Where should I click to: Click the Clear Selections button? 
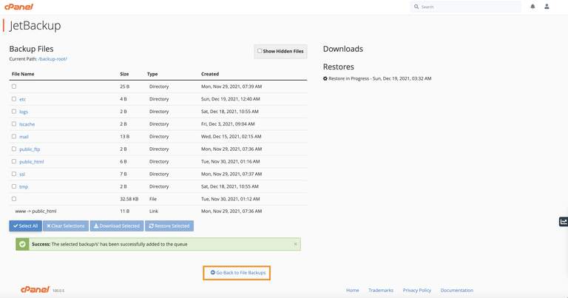point(66,226)
